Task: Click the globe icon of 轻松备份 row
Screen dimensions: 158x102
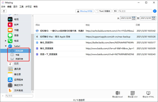Action: coord(37,31)
